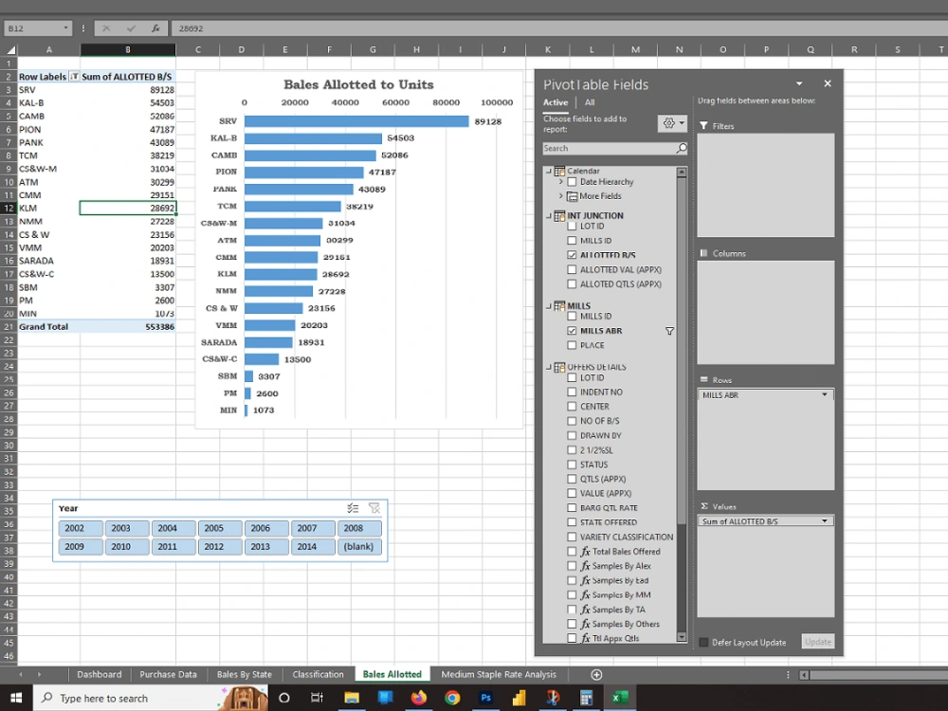The height and width of the screenshot is (711, 948).
Task: Check the PLACE field
Action: click(572, 345)
